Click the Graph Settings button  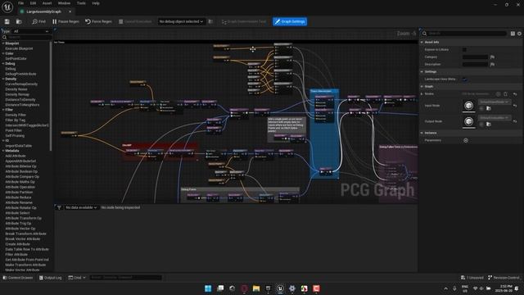(x=290, y=21)
